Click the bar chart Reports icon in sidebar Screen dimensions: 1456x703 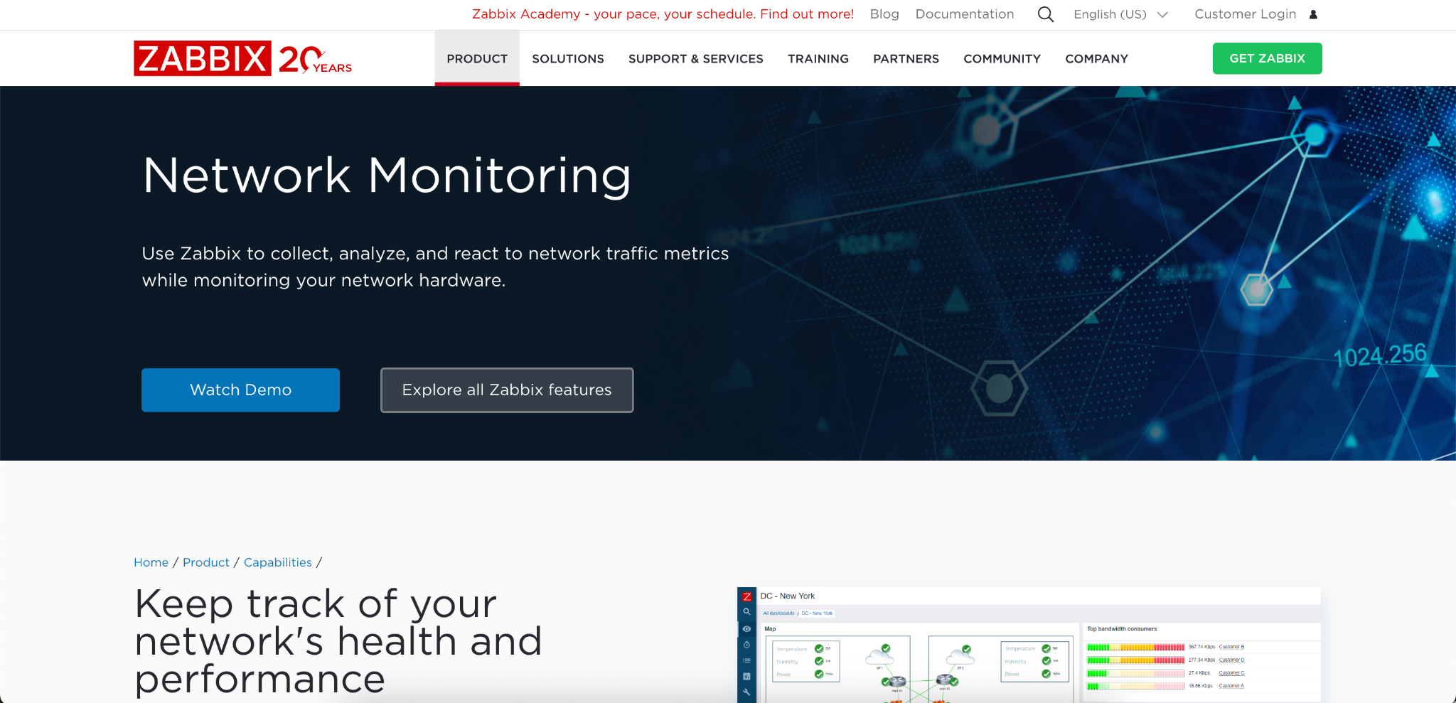pos(746,677)
